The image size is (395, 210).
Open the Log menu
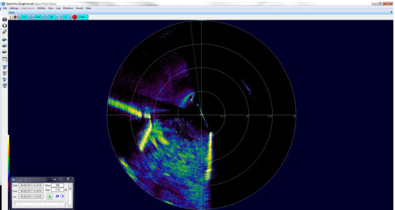point(58,8)
